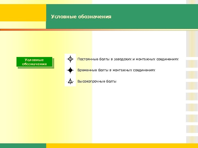The image size is (198, 148).
Task: Click the slide title 'Условные обозначения' in the header
Action: point(81,17)
